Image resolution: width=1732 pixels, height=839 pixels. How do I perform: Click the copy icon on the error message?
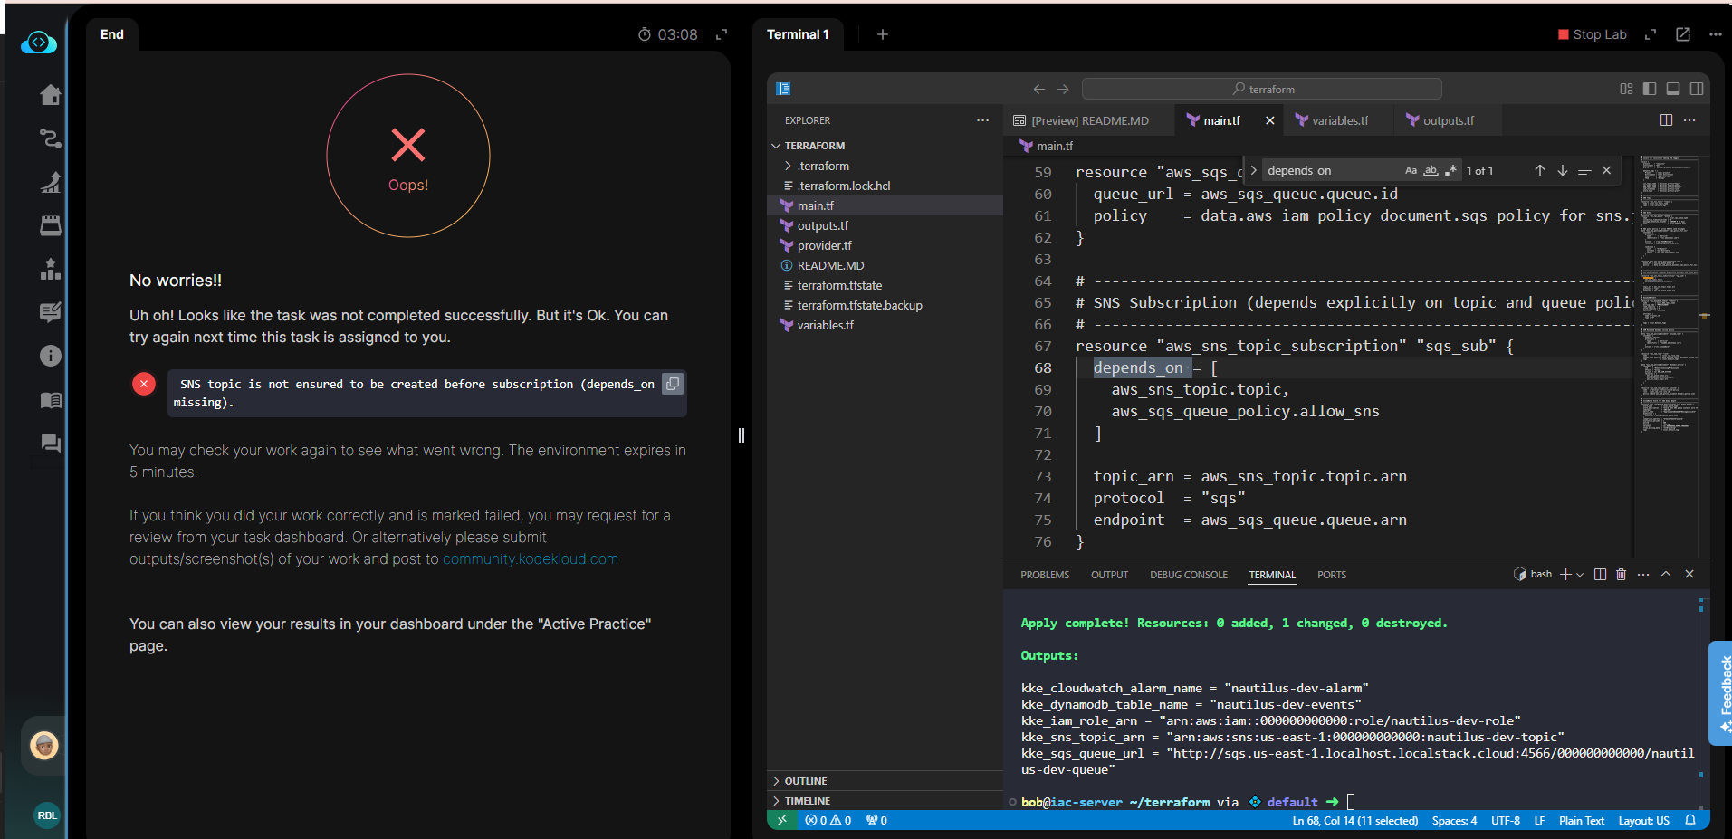(x=672, y=384)
